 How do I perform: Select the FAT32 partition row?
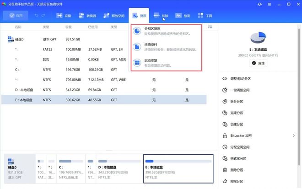(104, 49)
